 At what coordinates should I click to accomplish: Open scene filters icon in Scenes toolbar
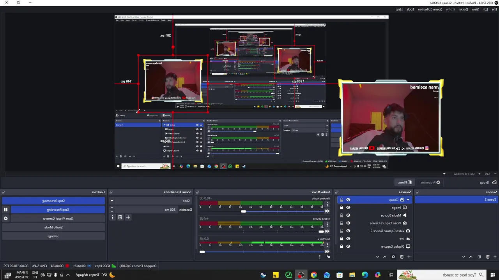(x=479, y=257)
